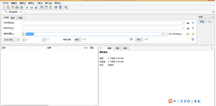Open the 搜索(S) menu
This screenshot has width=216, height=106.
(x=31, y=3)
